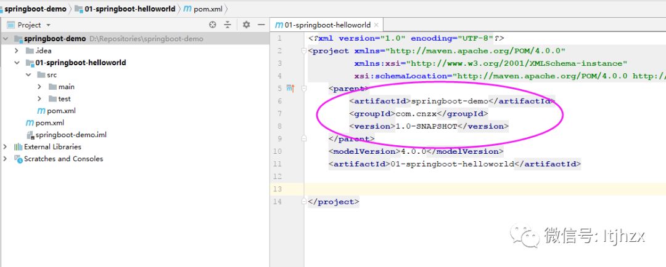Select springboot-demo.iml file
The height and width of the screenshot is (267, 666).
pyautogui.click(x=71, y=135)
